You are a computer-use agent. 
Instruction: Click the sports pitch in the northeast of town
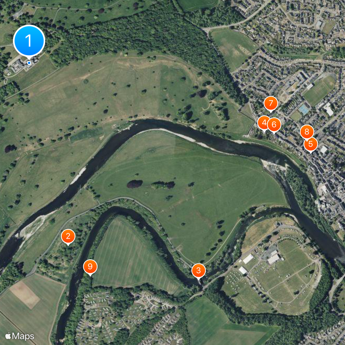pyautogui.click(x=319, y=90)
